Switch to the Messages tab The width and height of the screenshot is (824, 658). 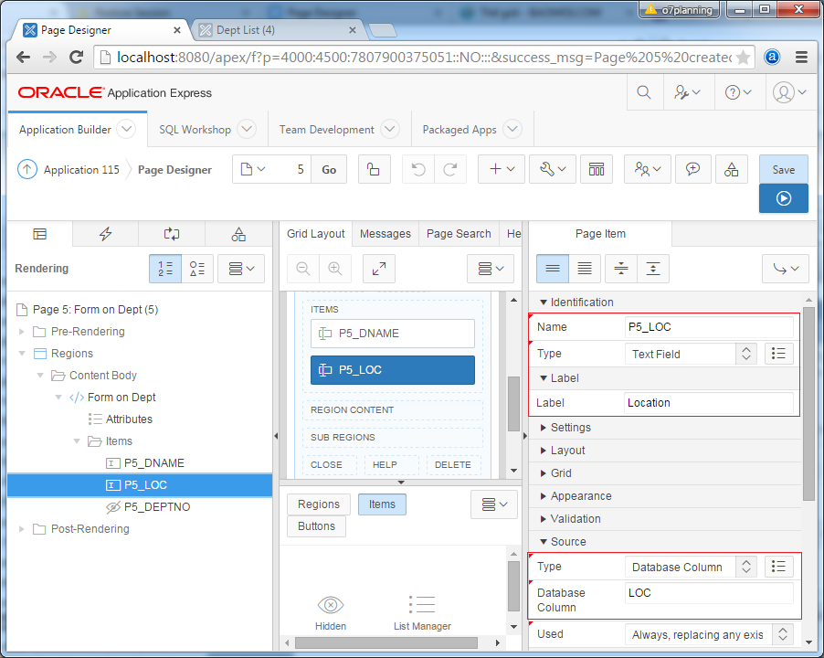(386, 234)
